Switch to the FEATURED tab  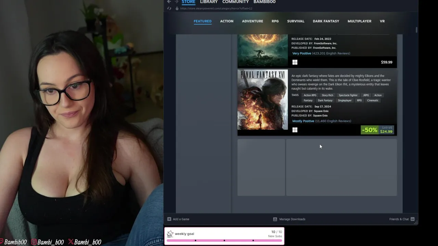click(203, 21)
